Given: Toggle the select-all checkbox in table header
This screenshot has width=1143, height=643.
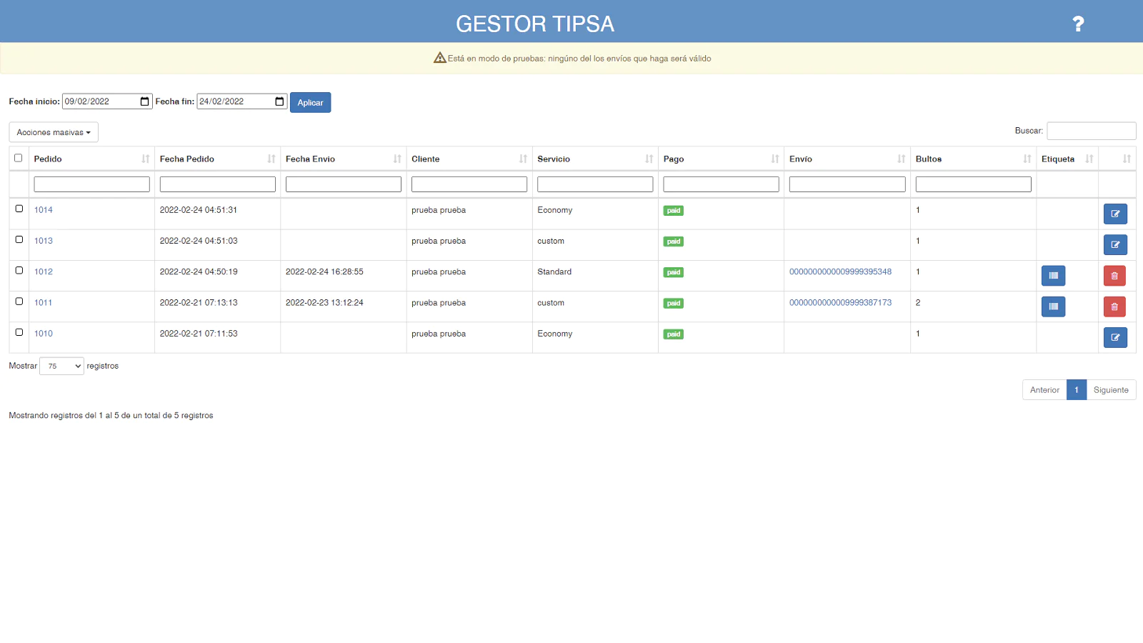Looking at the screenshot, I should pyautogui.click(x=19, y=158).
